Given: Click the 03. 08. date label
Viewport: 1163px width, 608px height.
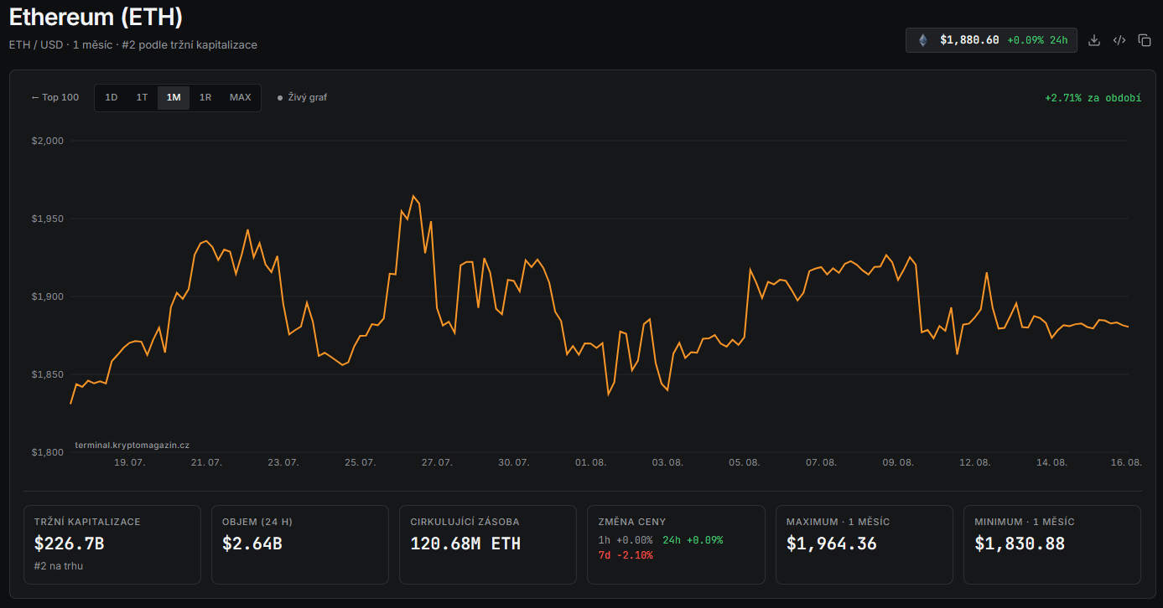Looking at the screenshot, I should click(667, 462).
